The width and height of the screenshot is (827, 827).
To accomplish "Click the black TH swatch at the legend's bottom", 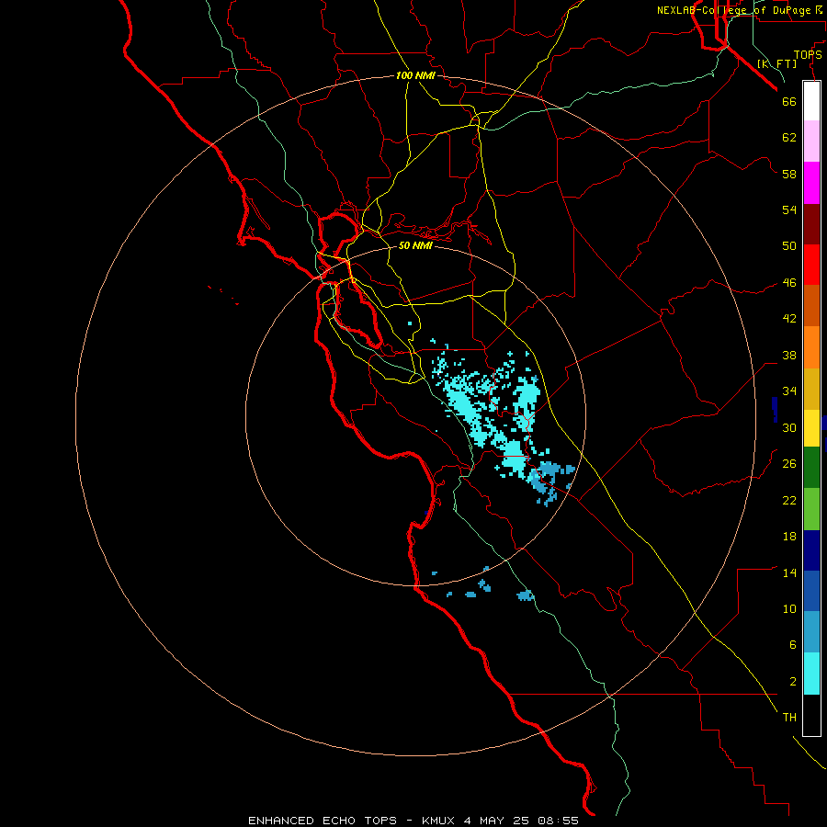I will pos(811,715).
